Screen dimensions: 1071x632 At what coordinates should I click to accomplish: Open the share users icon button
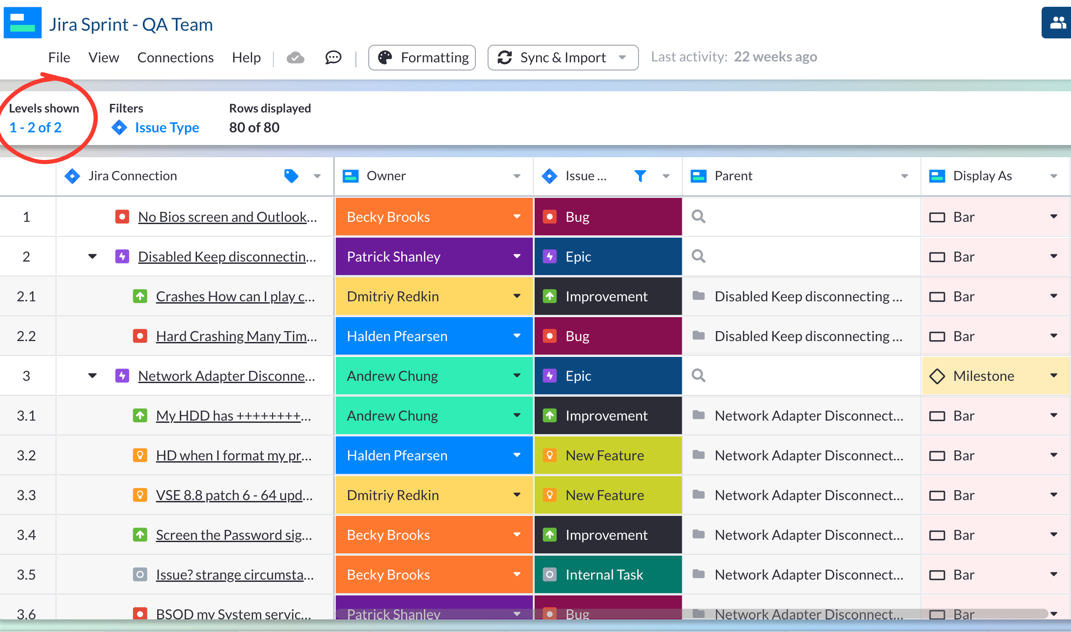[x=1057, y=23]
